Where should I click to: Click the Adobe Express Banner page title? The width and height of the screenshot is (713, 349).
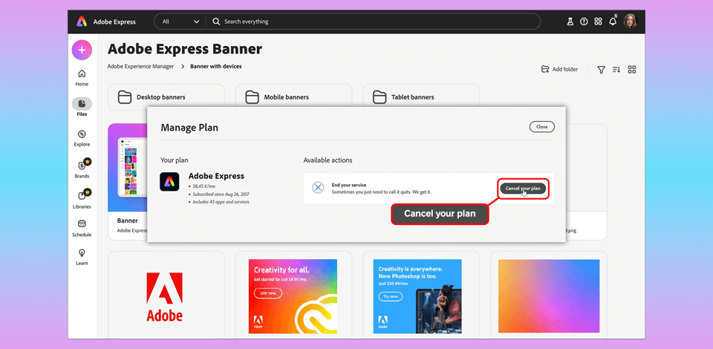point(185,49)
